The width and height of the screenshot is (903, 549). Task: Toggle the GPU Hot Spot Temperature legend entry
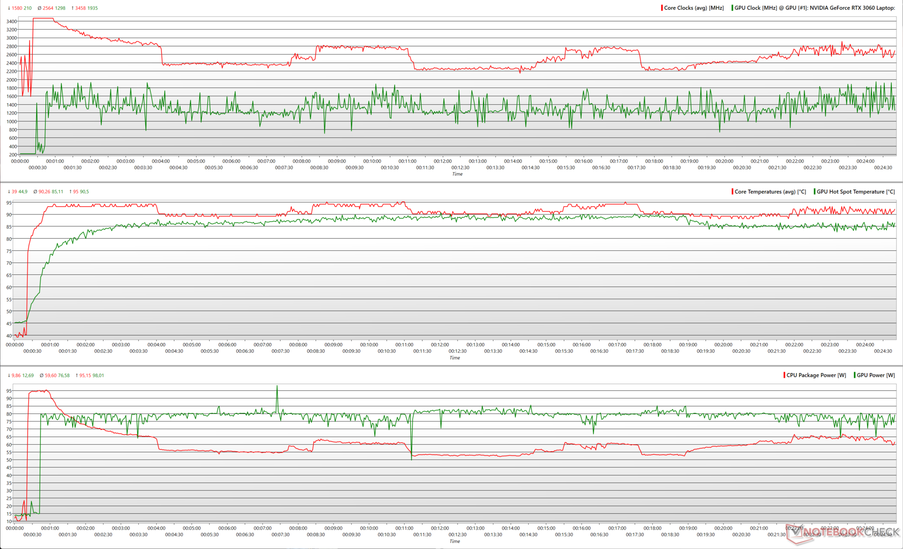click(x=855, y=191)
